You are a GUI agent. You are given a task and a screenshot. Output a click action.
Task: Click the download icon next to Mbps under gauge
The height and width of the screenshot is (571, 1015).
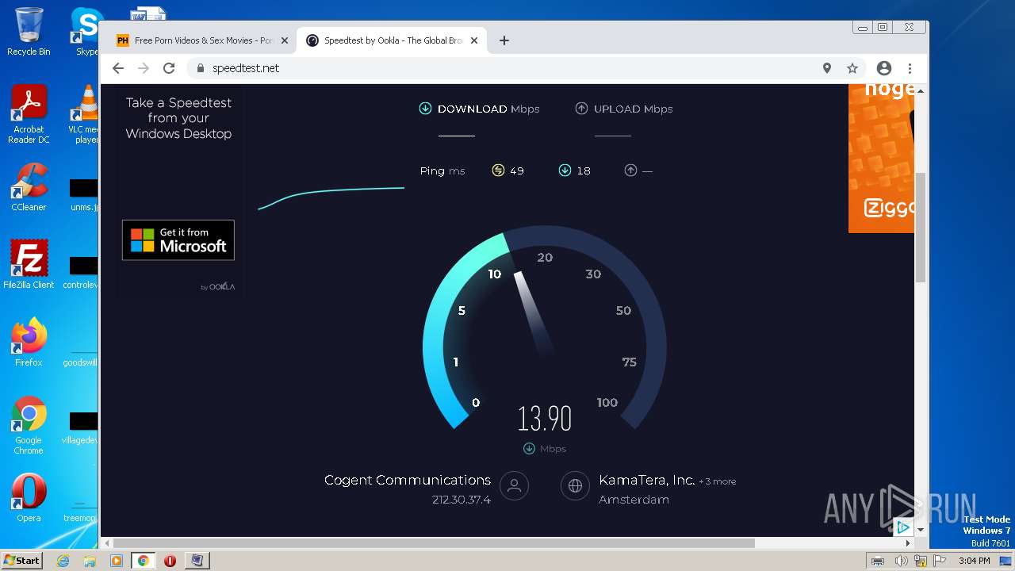[x=529, y=449]
